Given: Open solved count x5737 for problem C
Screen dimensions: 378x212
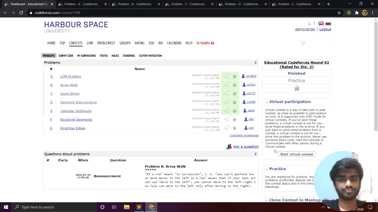Looking at the screenshot, I should point(249,93).
